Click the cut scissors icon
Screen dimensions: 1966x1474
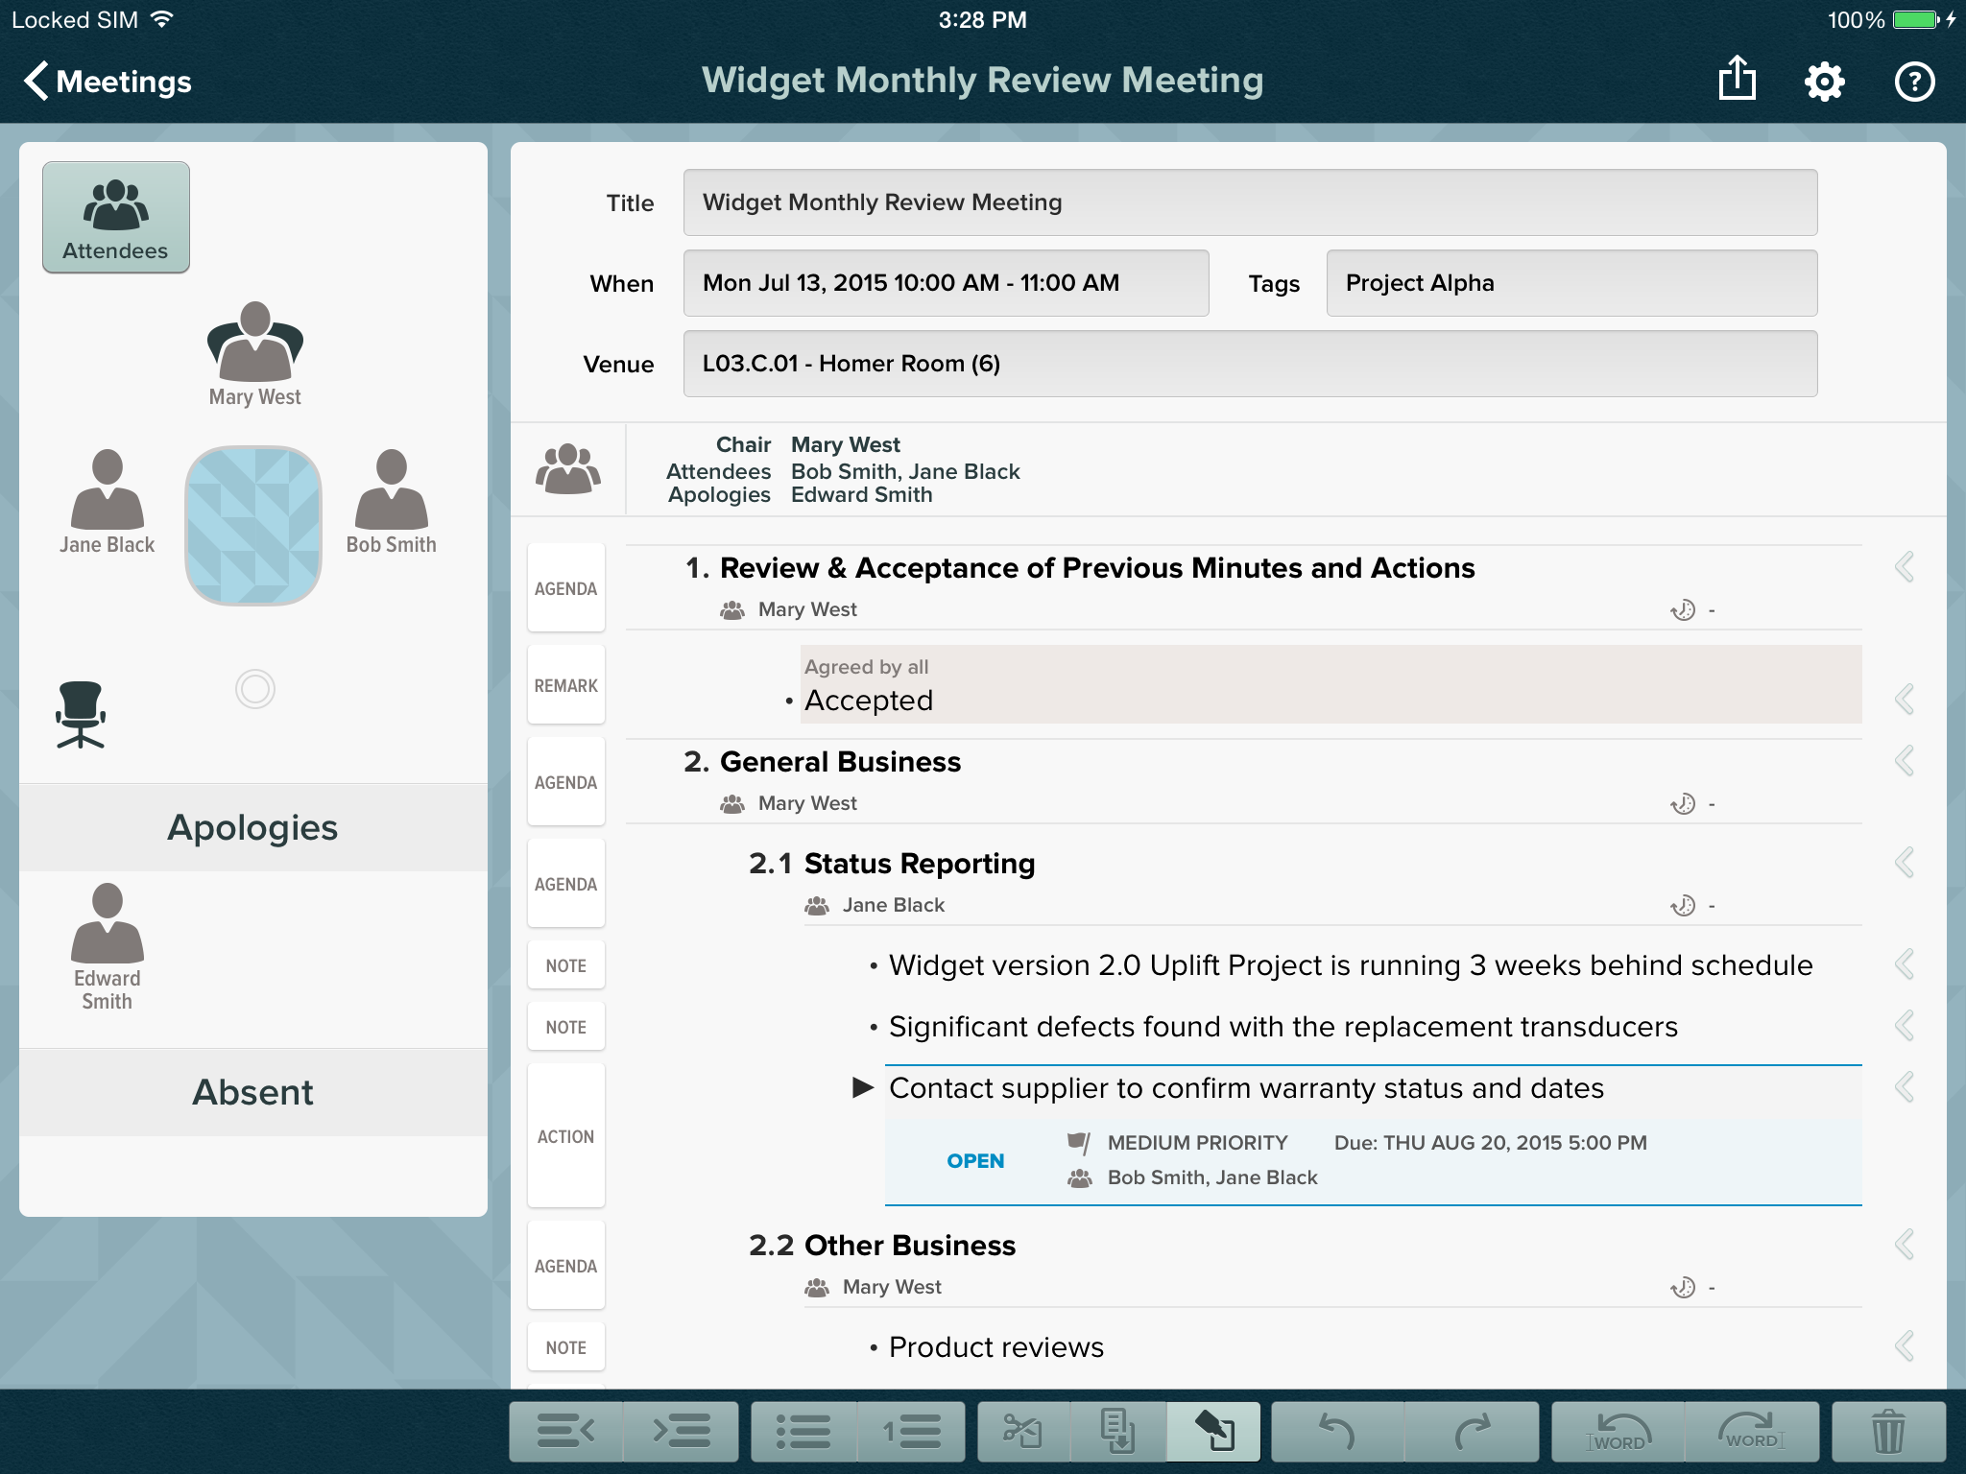coord(1022,1432)
